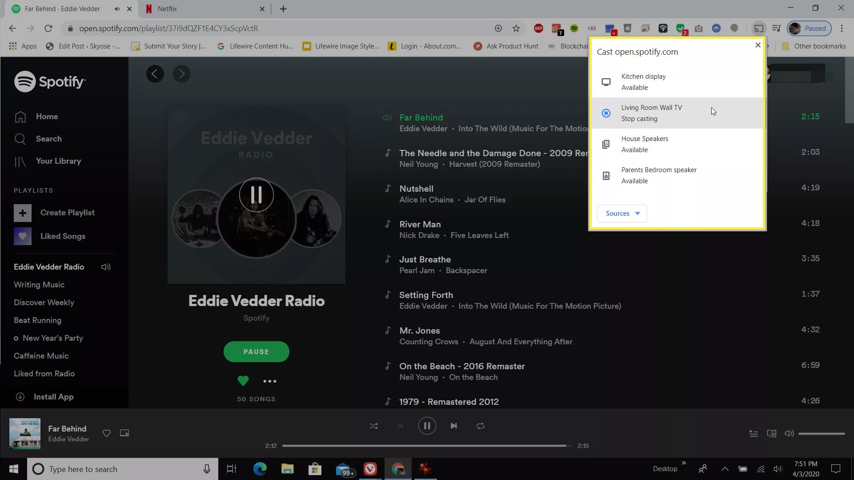Screen dimensions: 854x480
Task: Cast to Kitchen display
Action: tap(677, 82)
